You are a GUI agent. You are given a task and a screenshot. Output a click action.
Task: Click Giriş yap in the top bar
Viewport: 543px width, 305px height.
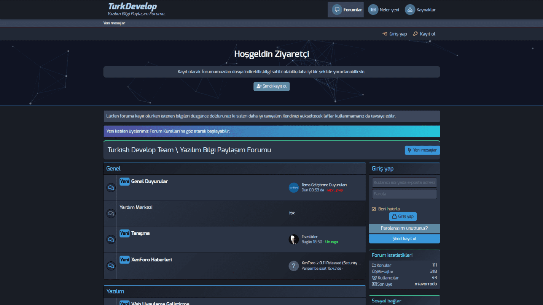pos(395,34)
